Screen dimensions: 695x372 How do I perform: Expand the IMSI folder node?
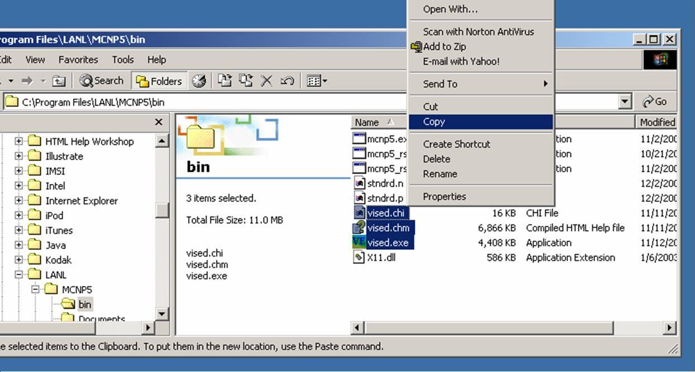(19, 171)
